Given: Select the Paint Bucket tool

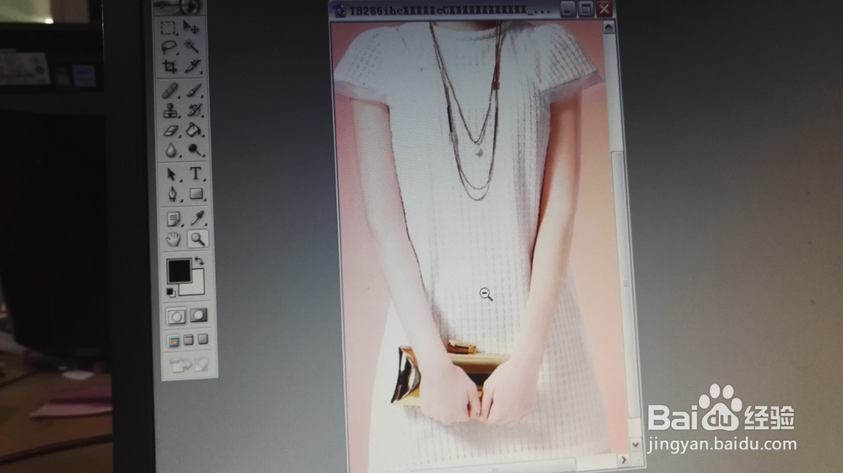Looking at the screenshot, I should (194, 130).
